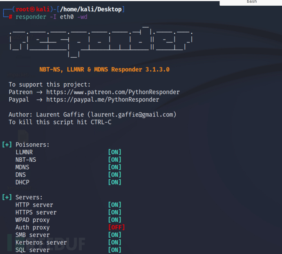The image size is (282, 254).
Task: Open the Patreon PythonResponder URL
Action: [113, 92]
